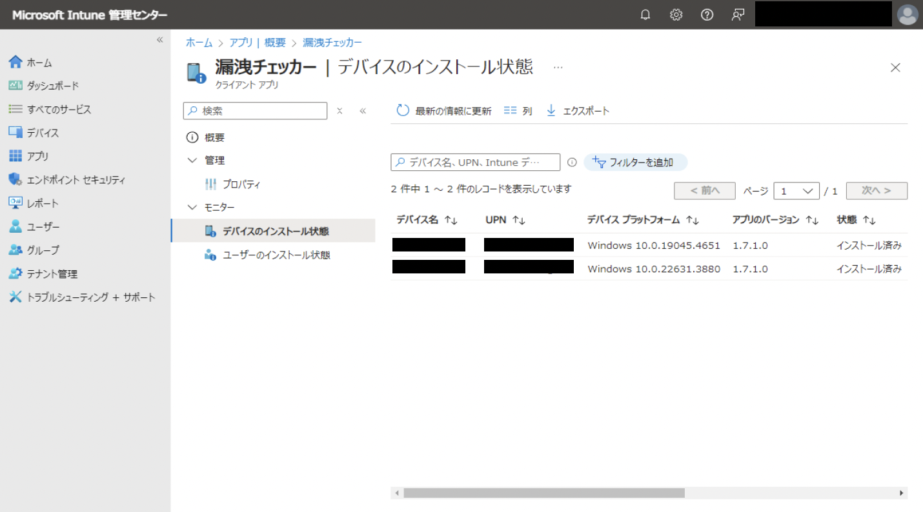Open the settings gear icon
Viewport: 923px width, 512px height.
(x=676, y=15)
